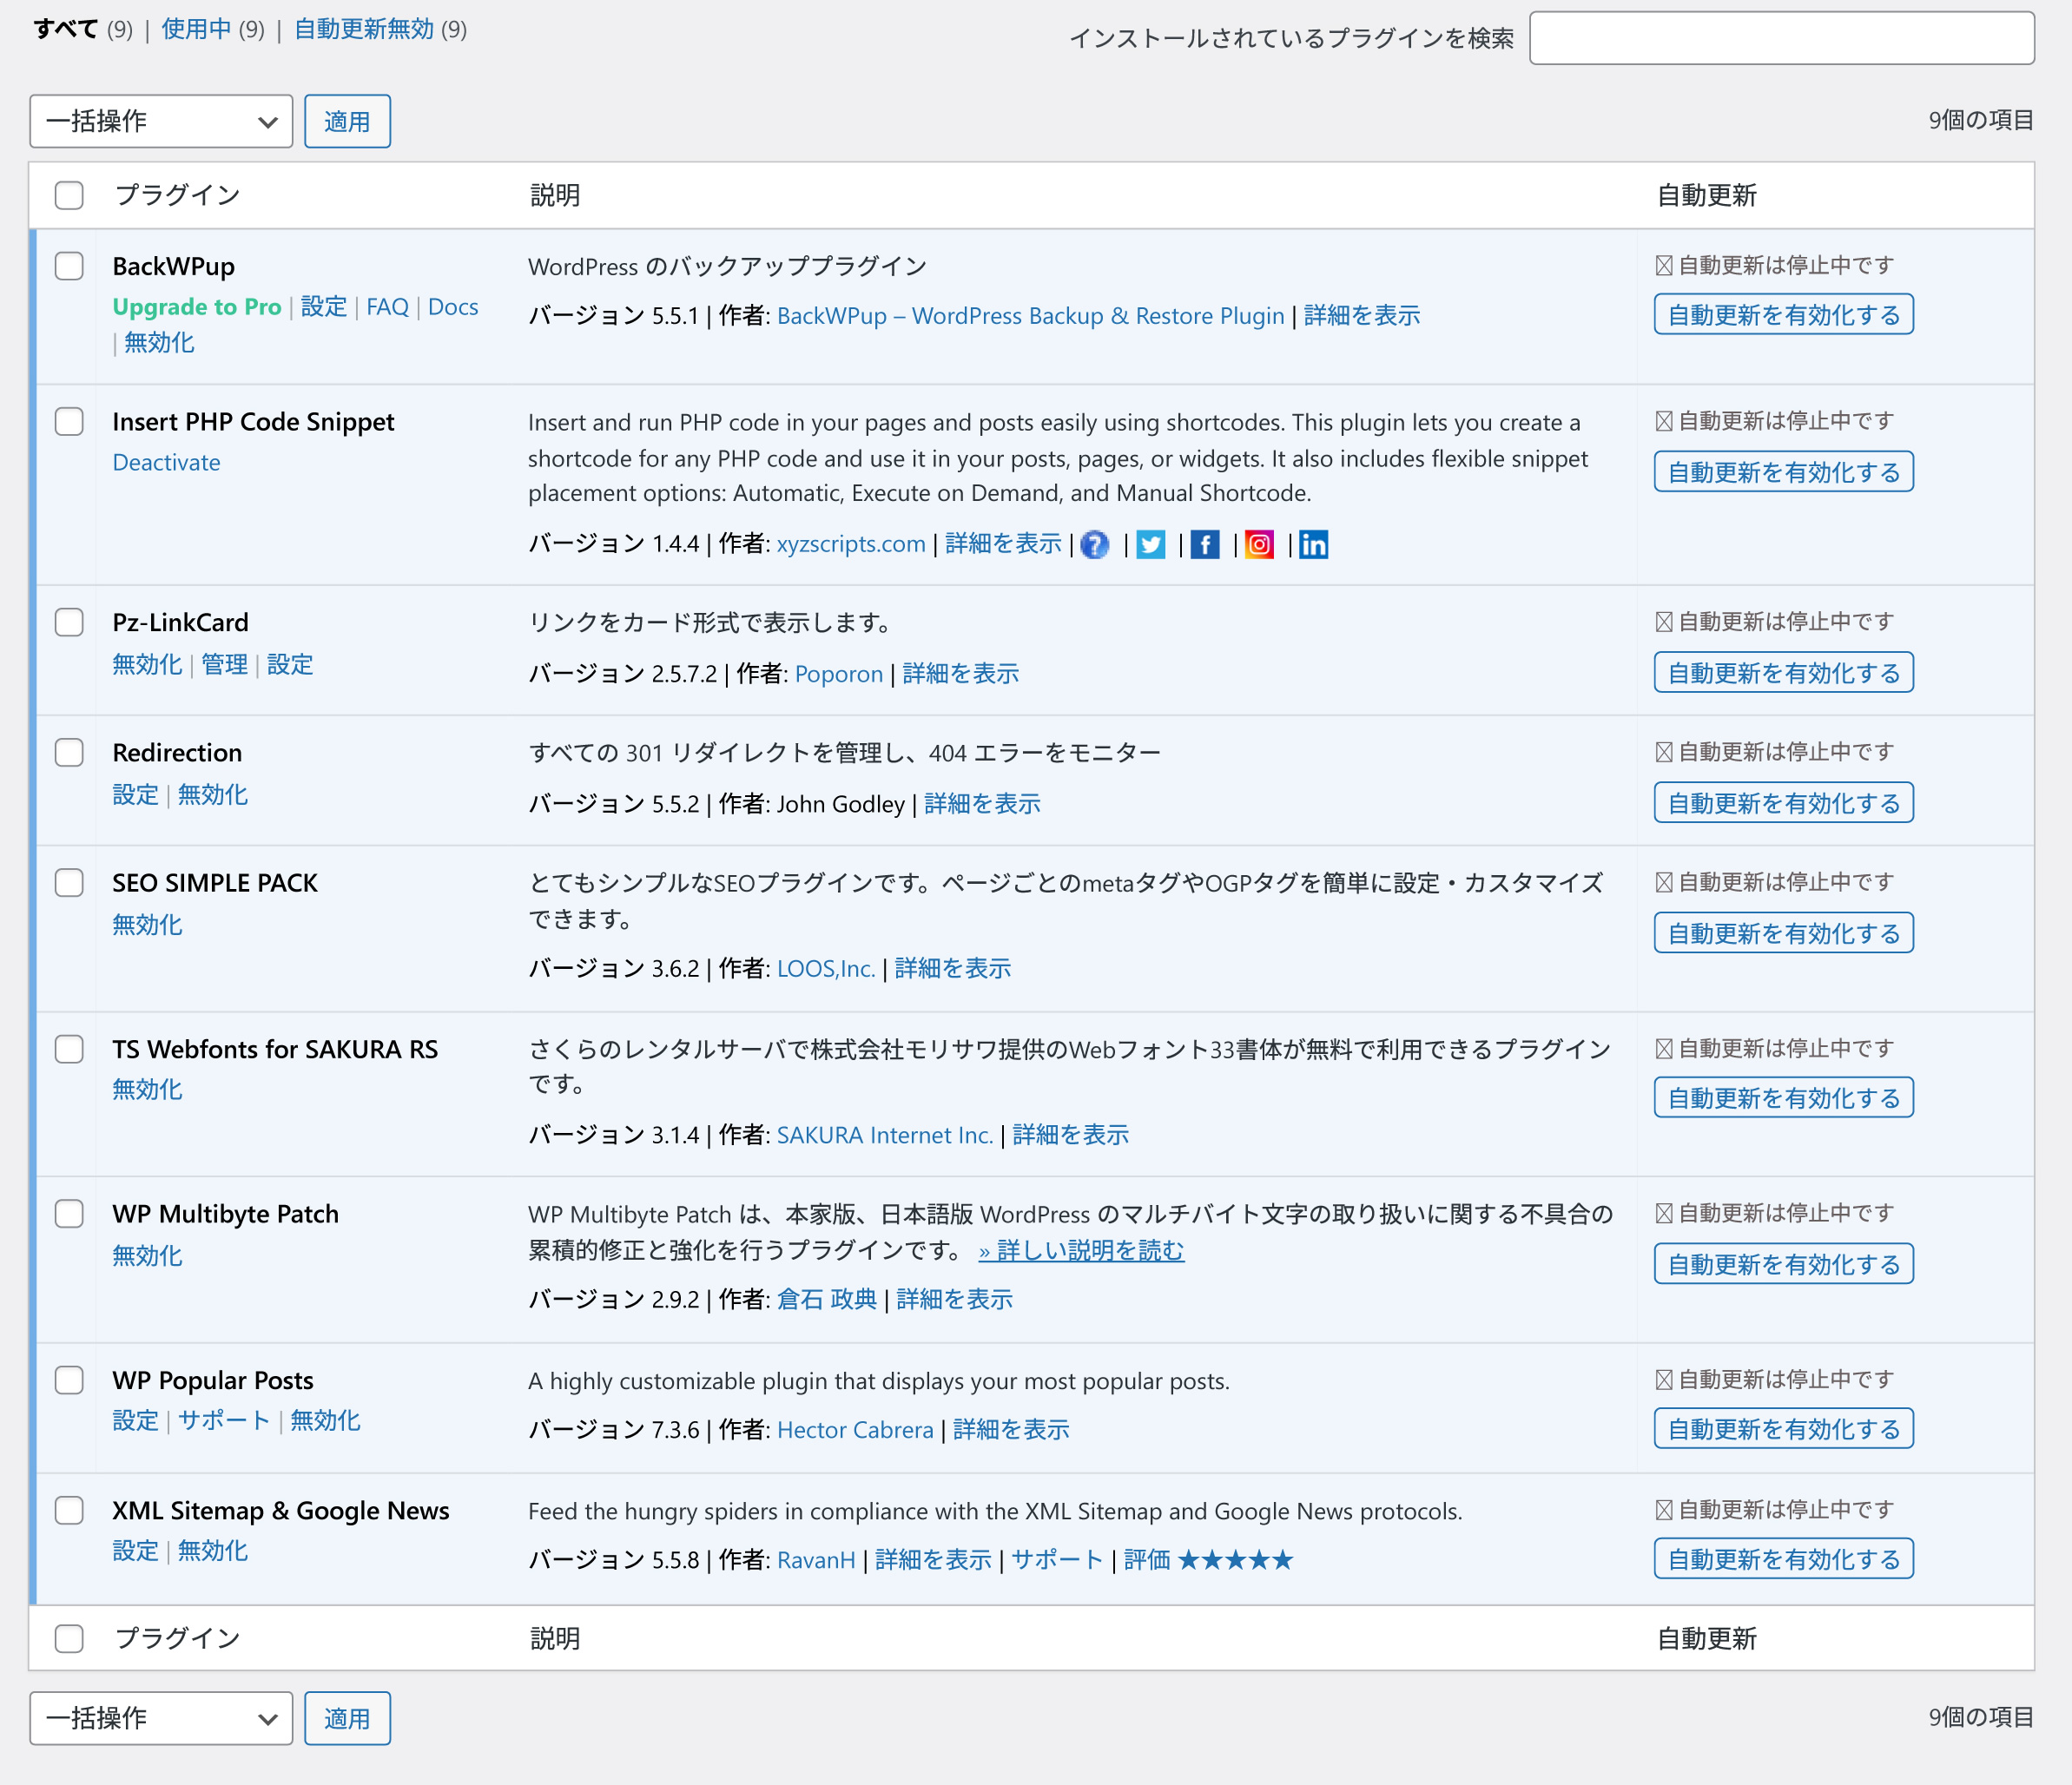
Task: Open 詳細を表示 for SEO SIMPLE PACK
Action: pyautogui.click(x=952, y=968)
